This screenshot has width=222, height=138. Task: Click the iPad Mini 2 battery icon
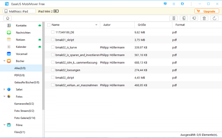56,11
